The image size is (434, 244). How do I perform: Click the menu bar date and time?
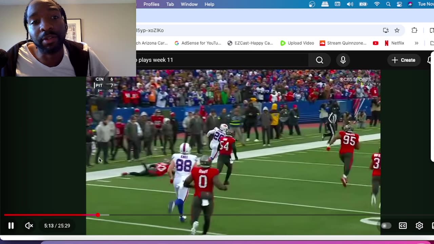pyautogui.click(x=426, y=4)
